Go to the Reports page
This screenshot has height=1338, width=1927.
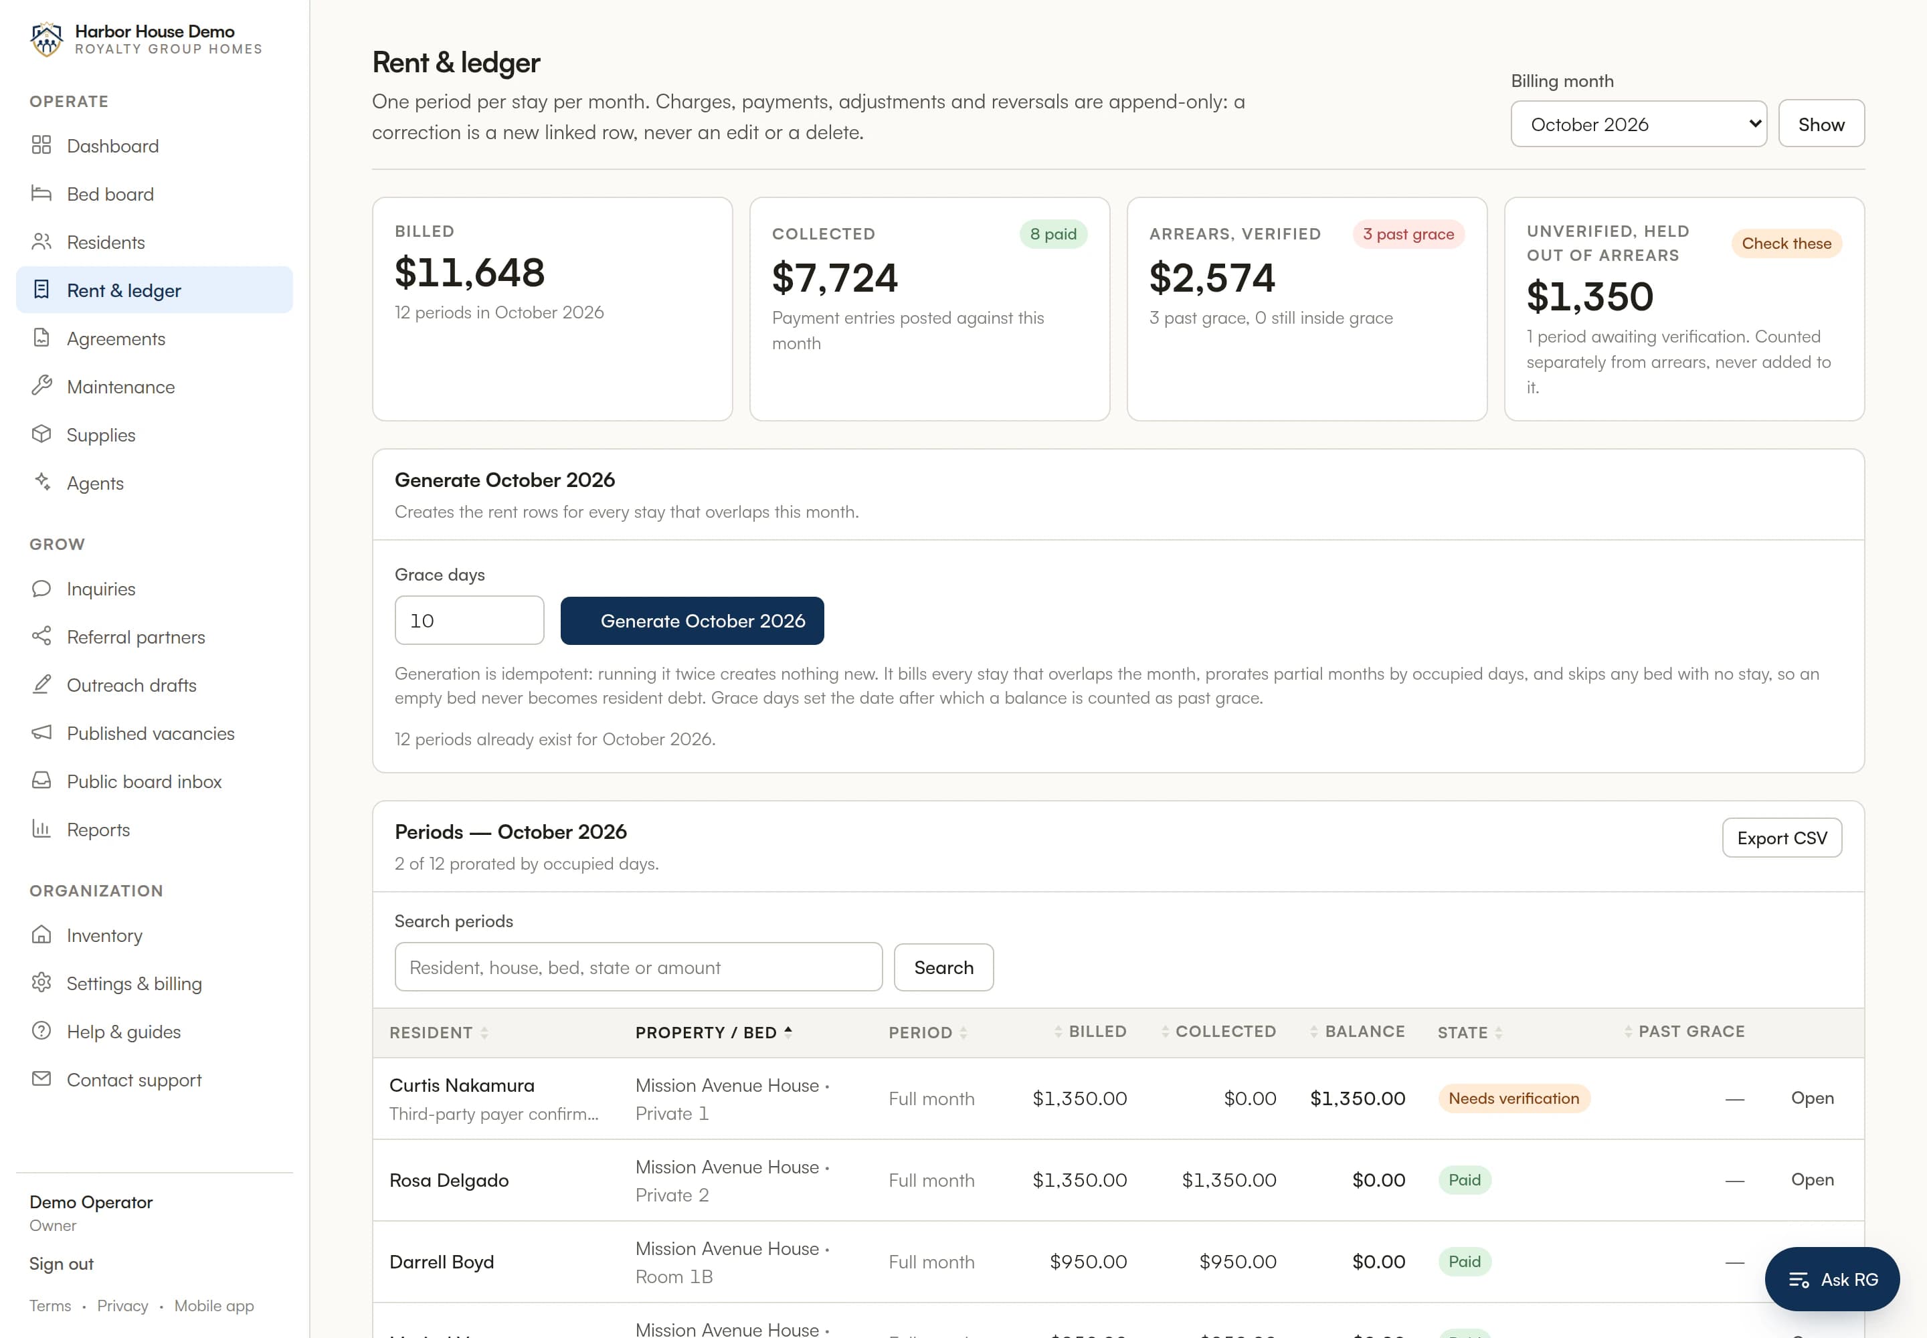155,829
